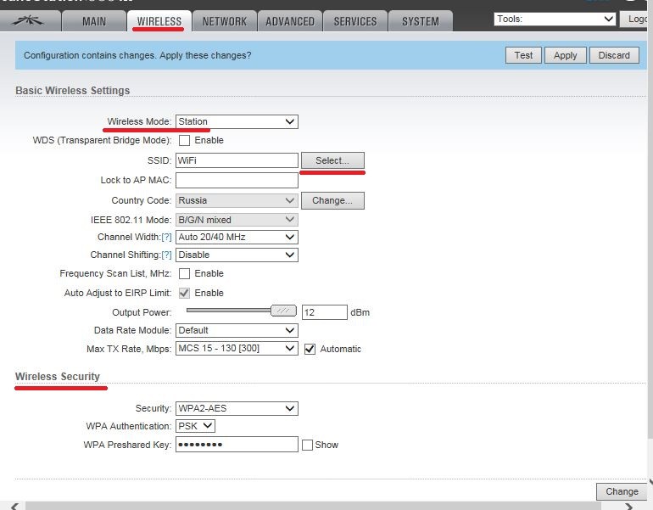Screen dimensions: 653x510
Task: Open the Wireless Mode dropdown
Action: tap(237, 121)
